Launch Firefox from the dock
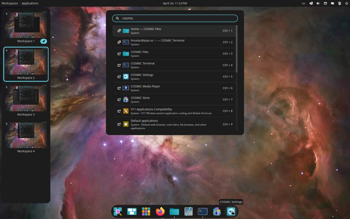Screen dimensions: 350x219 [159, 211]
